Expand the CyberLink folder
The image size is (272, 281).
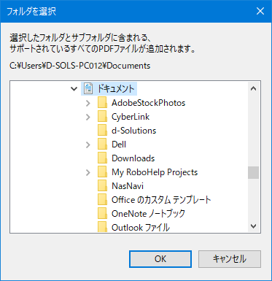point(88,117)
